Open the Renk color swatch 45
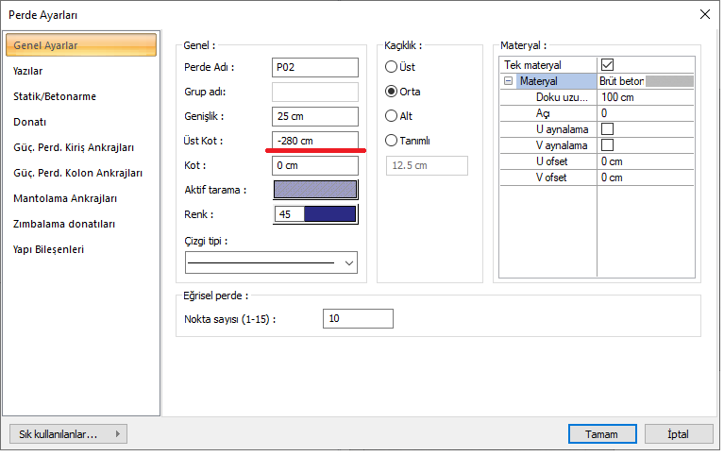Screen dimensions: 724x456 [x=315, y=214]
